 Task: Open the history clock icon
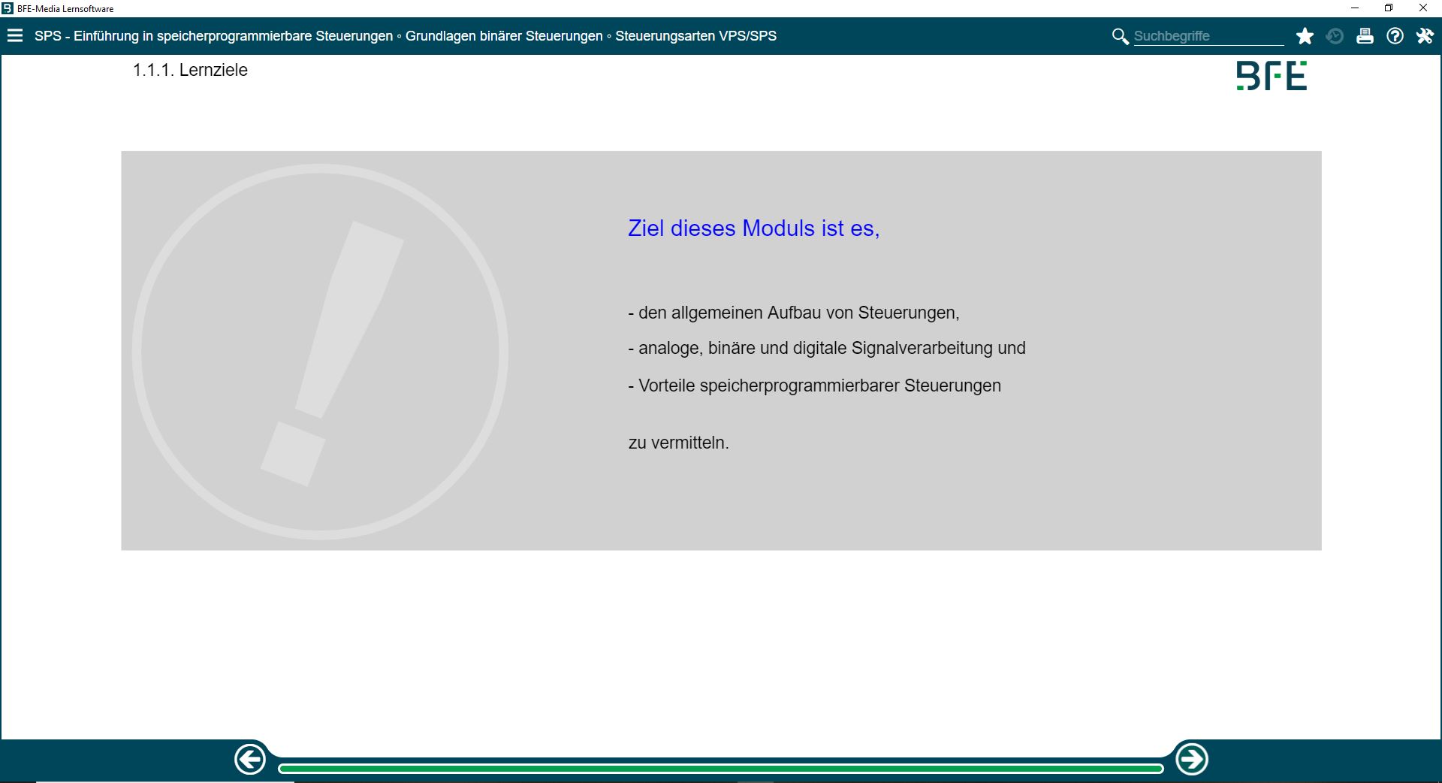(x=1335, y=36)
